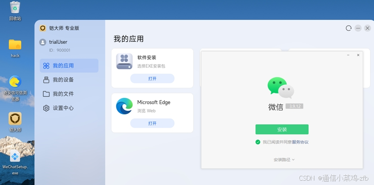Close the 铠大师 window

tap(367, 28)
